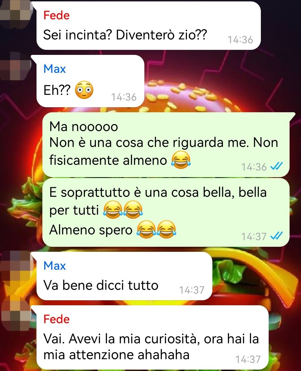Select the 'Va bene dicci tutto' message

[124, 276]
